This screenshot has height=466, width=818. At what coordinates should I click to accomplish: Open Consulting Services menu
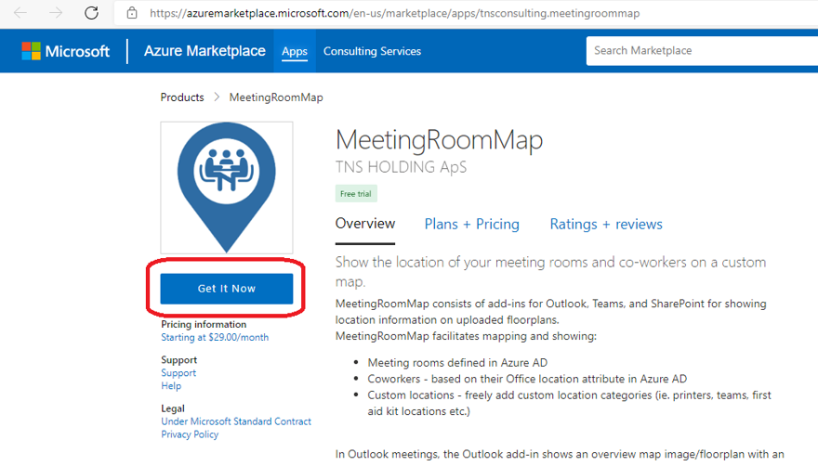[372, 51]
